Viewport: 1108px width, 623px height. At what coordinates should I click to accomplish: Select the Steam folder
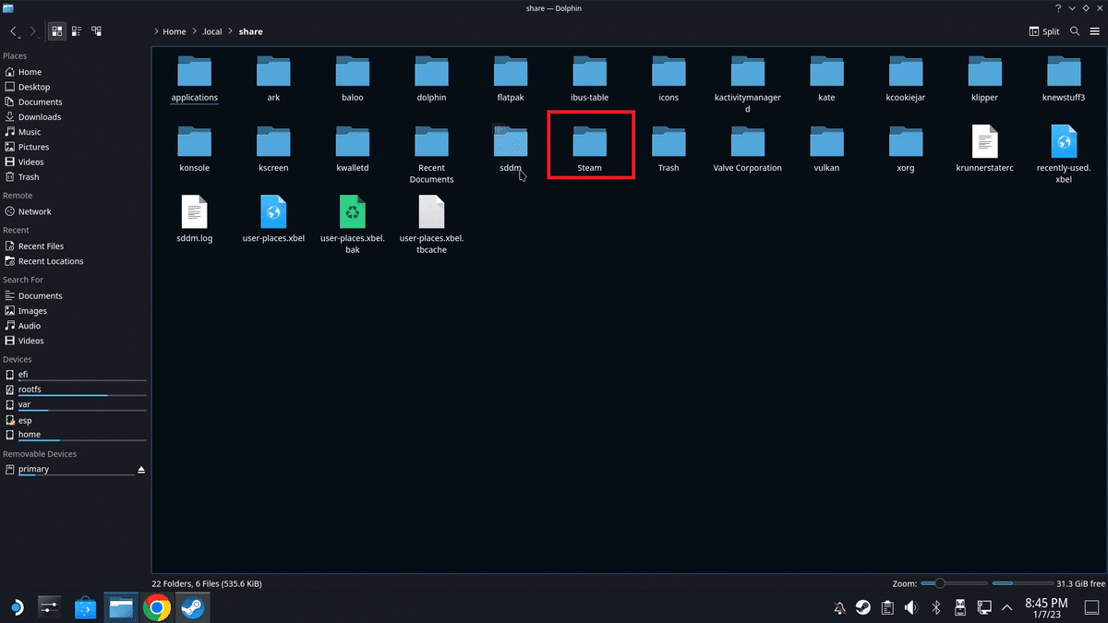(x=589, y=148)
